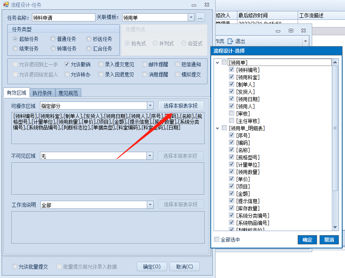Switch to the 执行条件 tab

pyautogui.click(x=42, y=93)
